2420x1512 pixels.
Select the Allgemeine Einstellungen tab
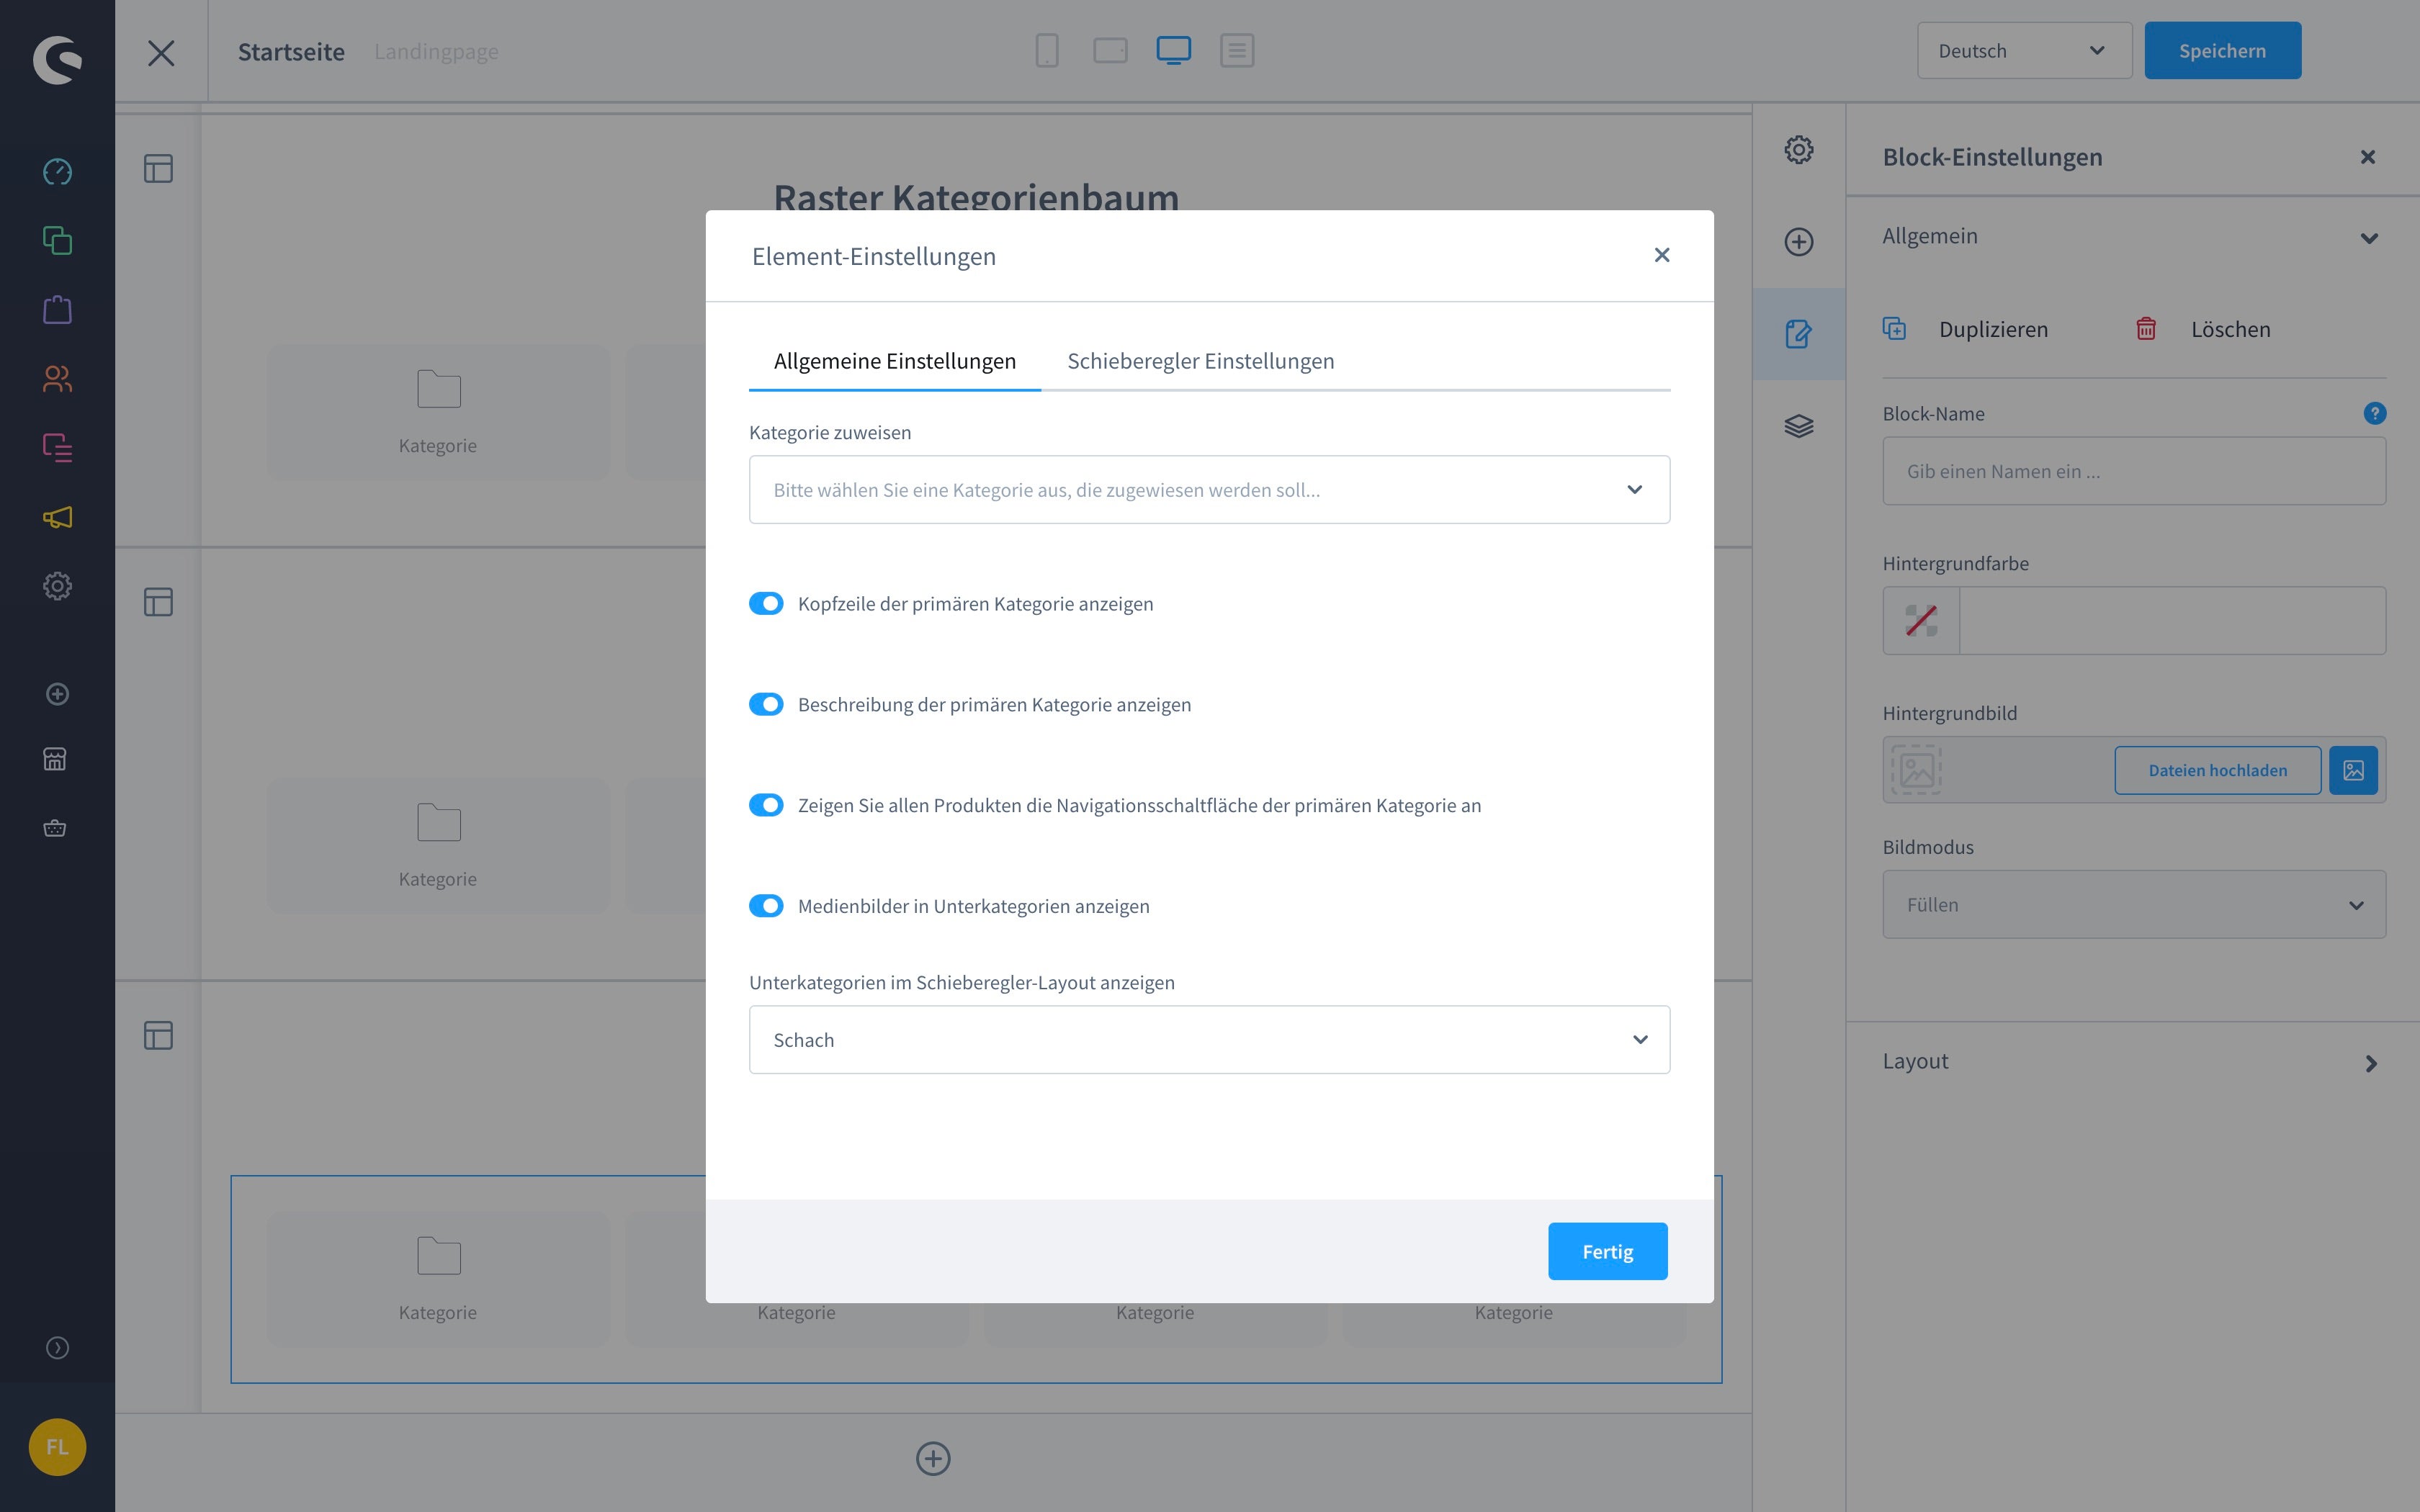pyautogui.click(x=895, y=361)
